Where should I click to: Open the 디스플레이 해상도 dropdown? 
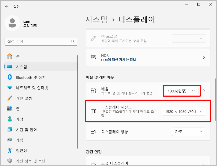pyautogui.click(x=184, y=111)
